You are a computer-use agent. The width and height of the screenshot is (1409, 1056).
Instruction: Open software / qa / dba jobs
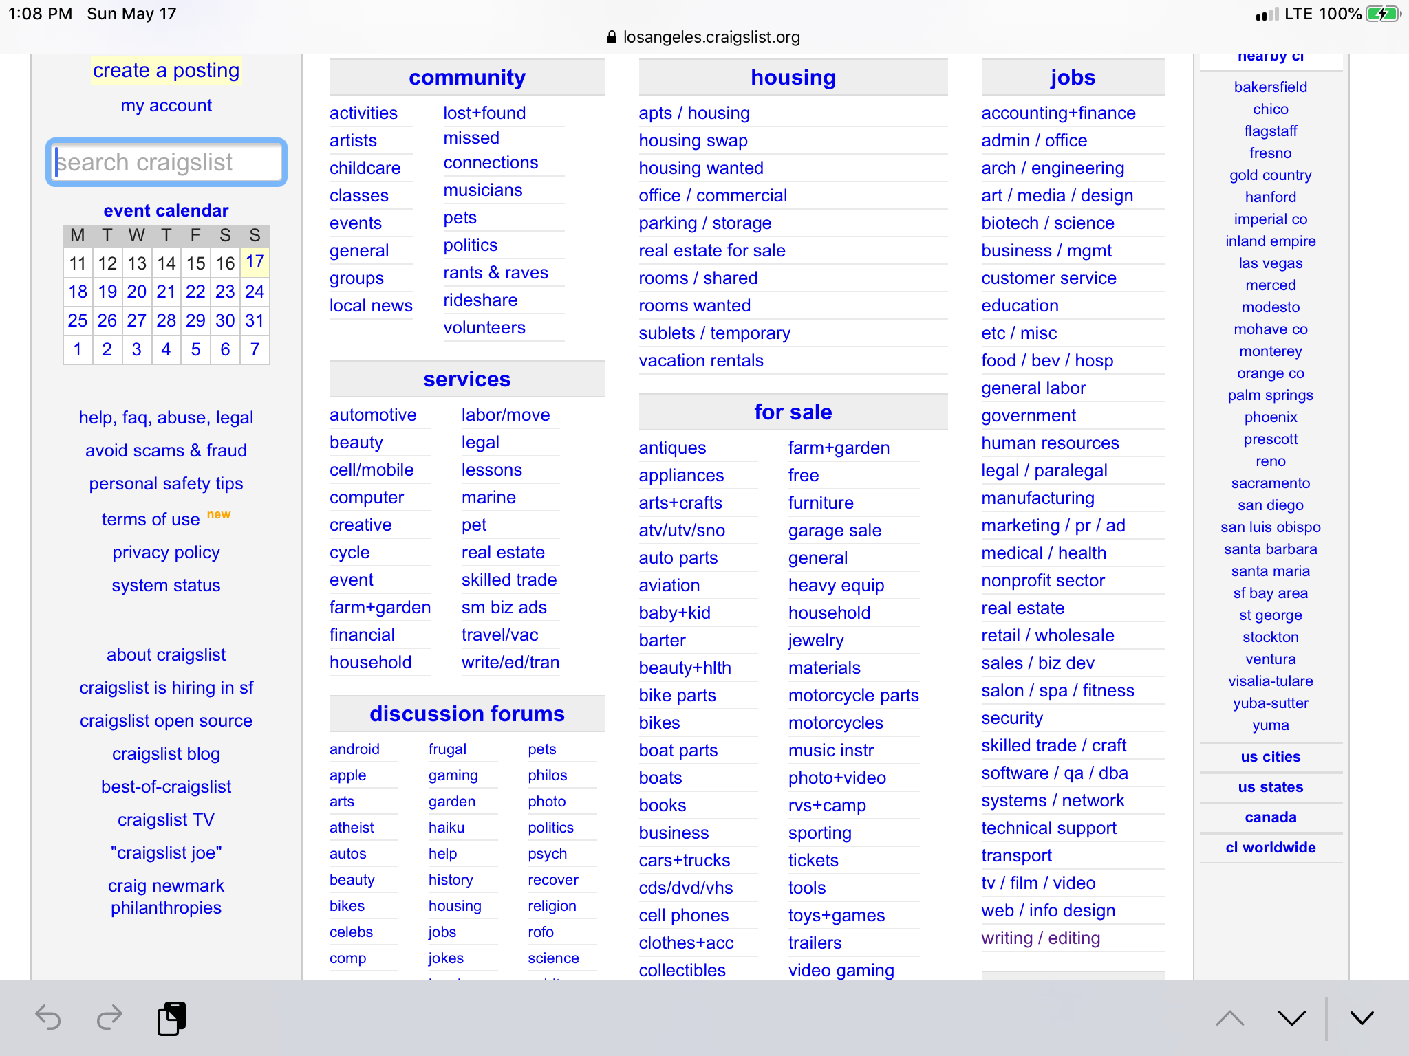pos(1055,773)
